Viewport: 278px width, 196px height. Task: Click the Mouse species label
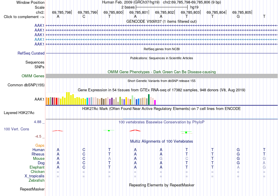(x=39, y=159)
